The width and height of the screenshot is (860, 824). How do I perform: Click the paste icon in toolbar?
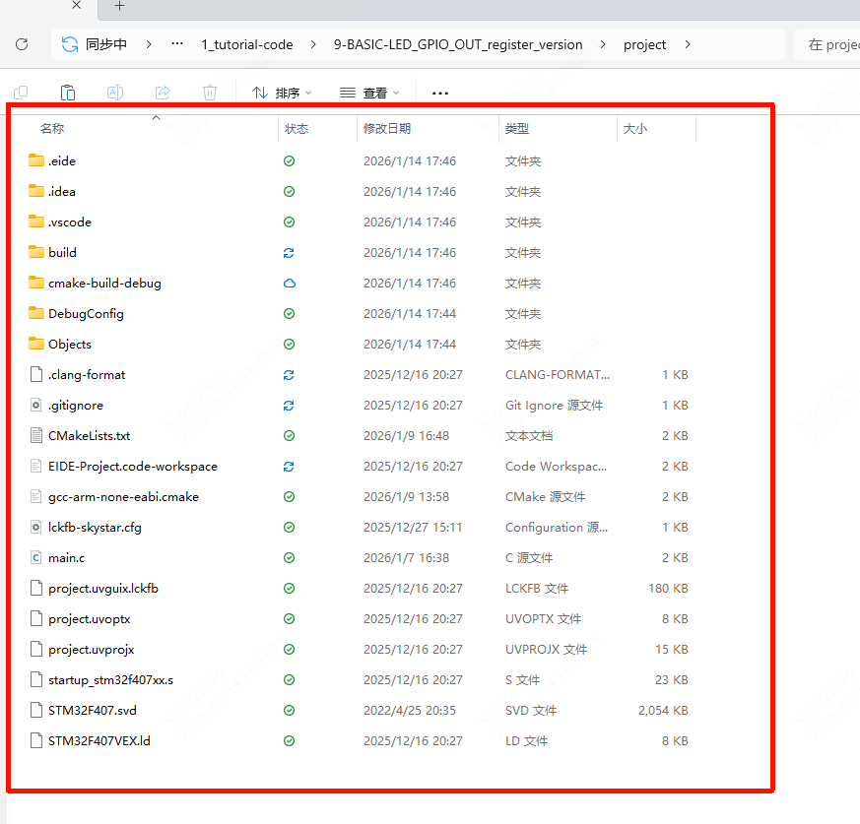[68, 93]
